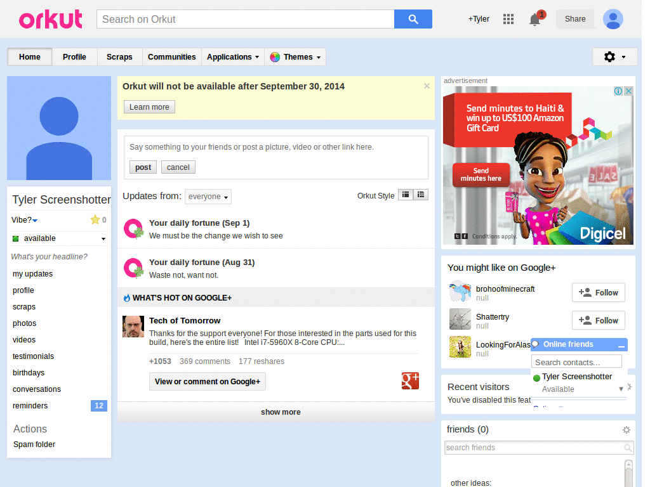Switch to expanded list Orkut Style view
Image resolution: width=650 pixels, height=487 pixels.
click(x=421, y=195)
